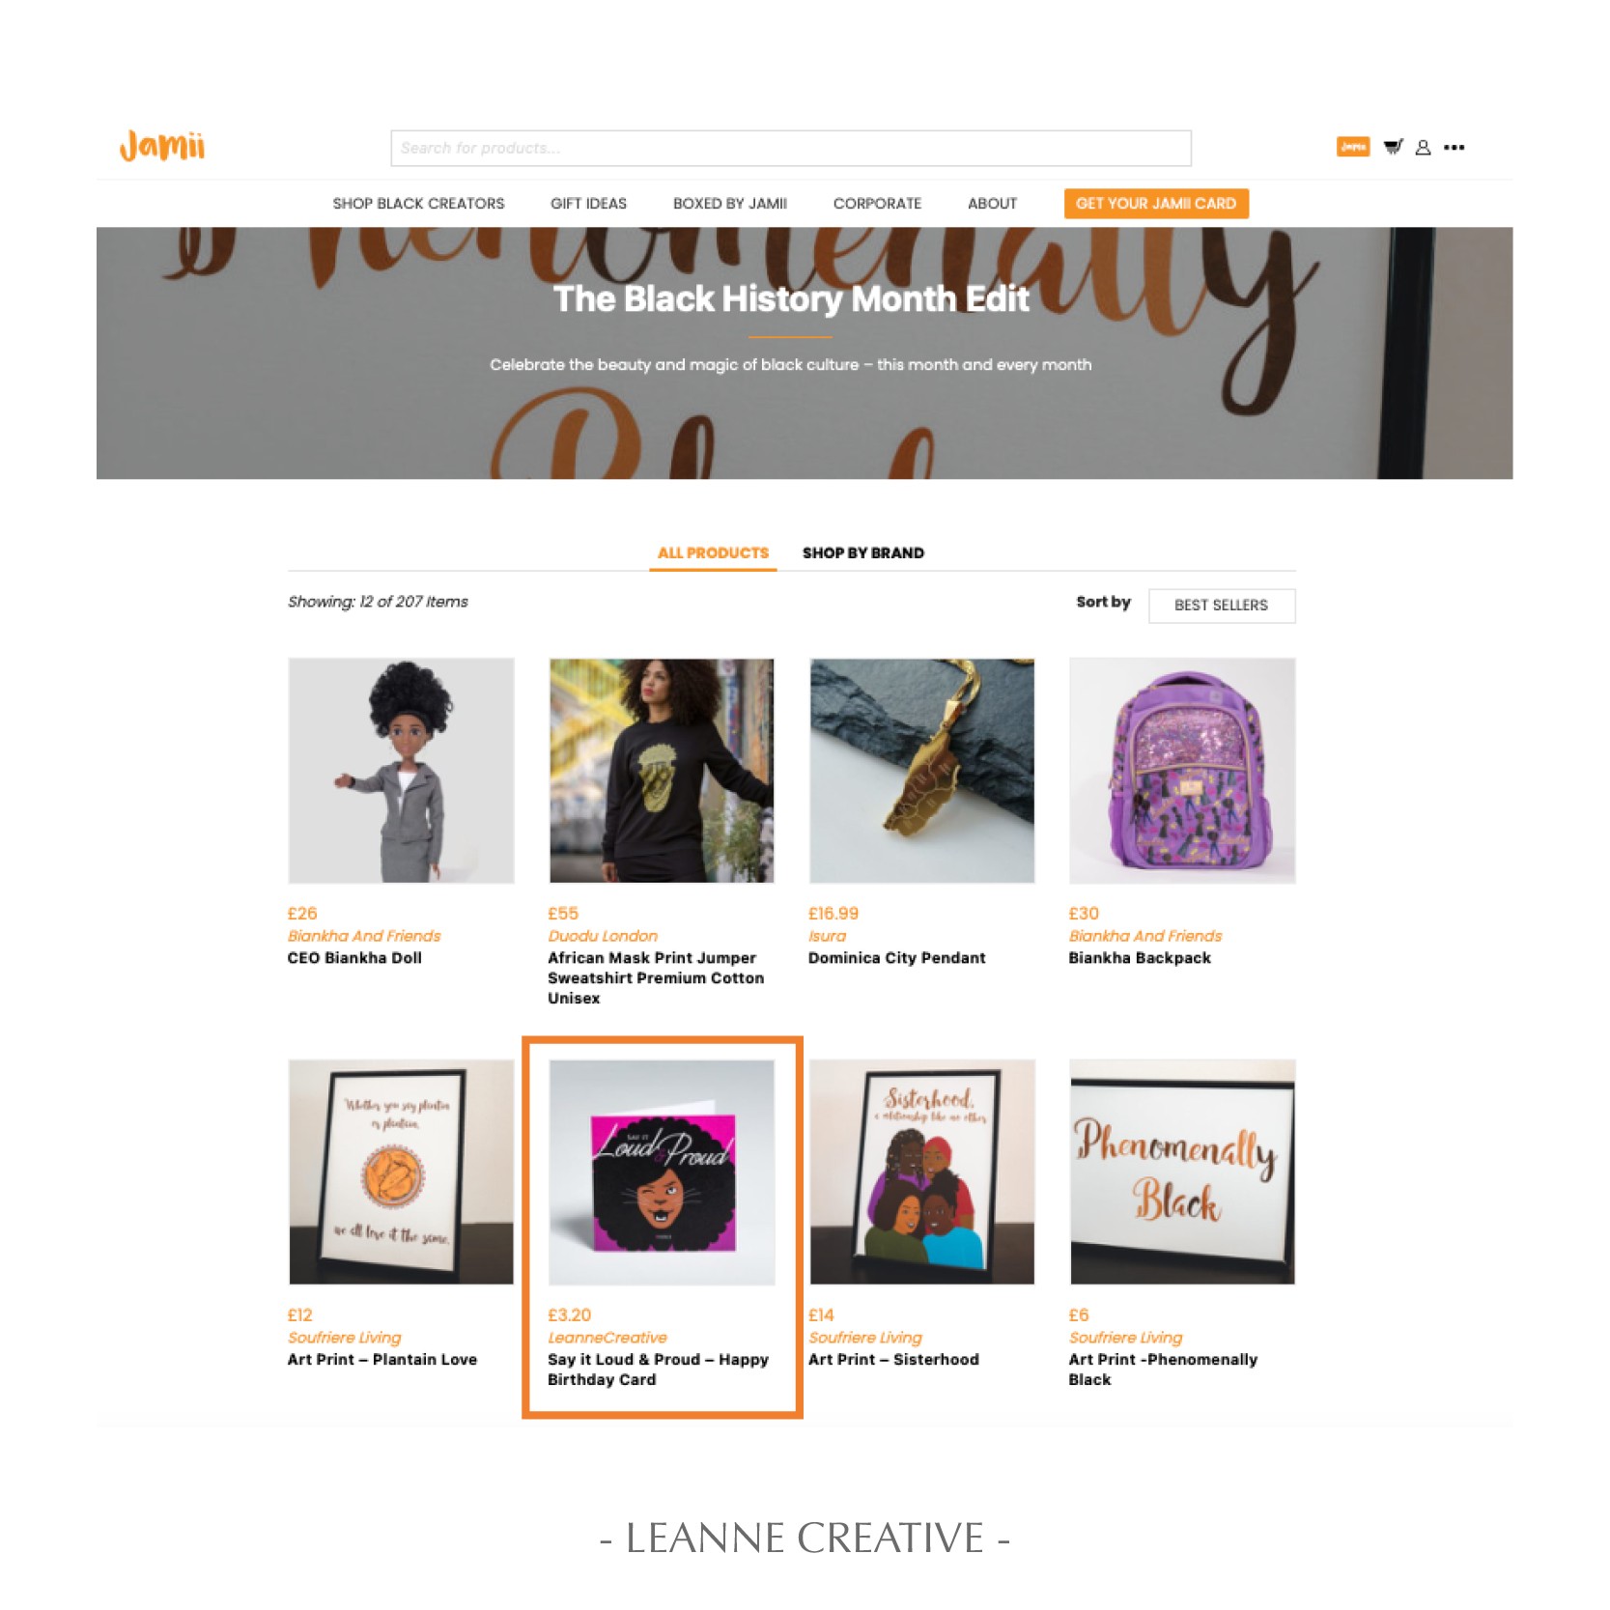Open the Art Print – Sisterhood title link
1610x1610 pixels.
coord(893,1360)
